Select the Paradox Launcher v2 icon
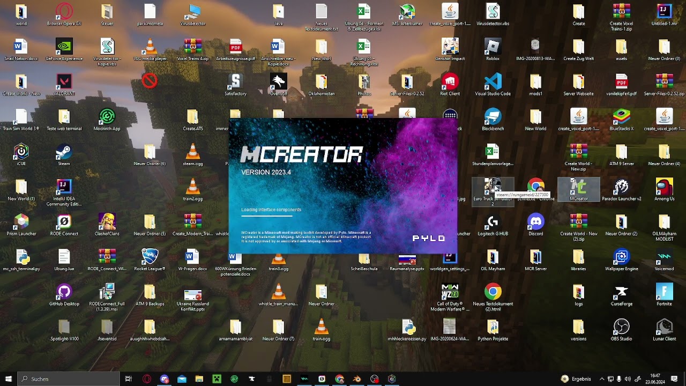Image resolution: width=686 pixels, height=386 pixels. point(621,190)
